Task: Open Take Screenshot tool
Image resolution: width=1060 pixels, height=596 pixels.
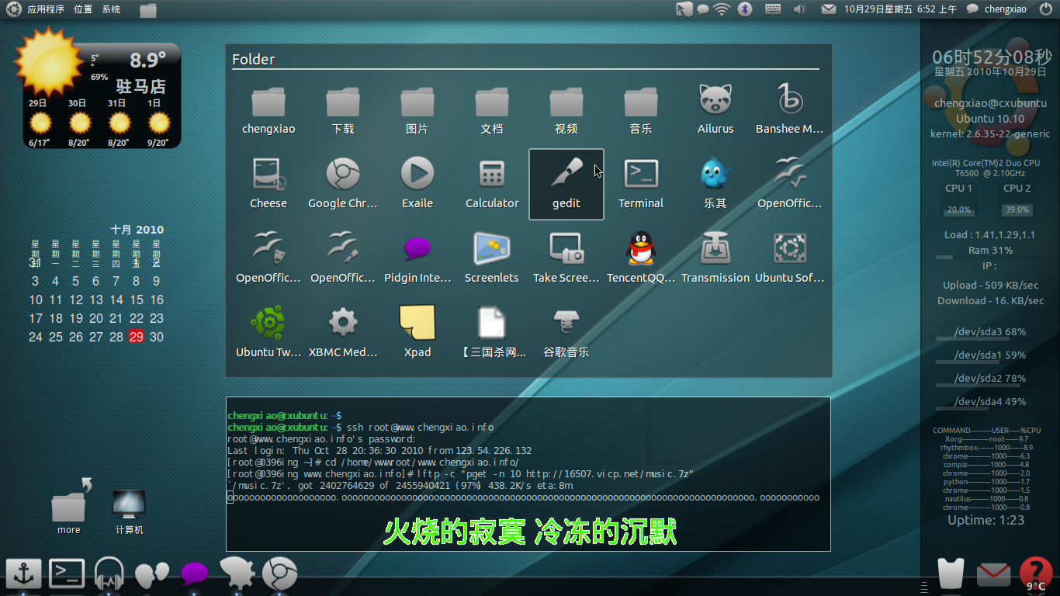Action: pyautogui.click(x=566, y=259)
